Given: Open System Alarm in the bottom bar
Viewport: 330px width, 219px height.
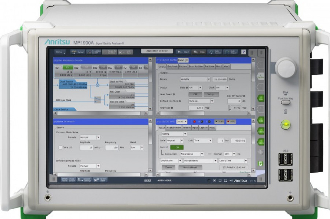Looking at the screenshot, I should [100, 180].
